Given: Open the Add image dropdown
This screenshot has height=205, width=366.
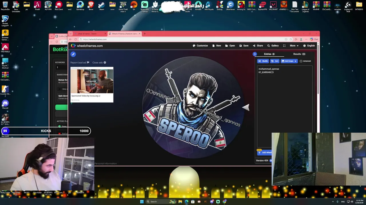Looking at the screenshot, I should 289,61.
